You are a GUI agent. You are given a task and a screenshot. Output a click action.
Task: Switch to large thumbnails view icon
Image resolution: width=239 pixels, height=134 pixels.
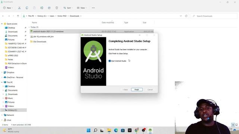(236, 125)
